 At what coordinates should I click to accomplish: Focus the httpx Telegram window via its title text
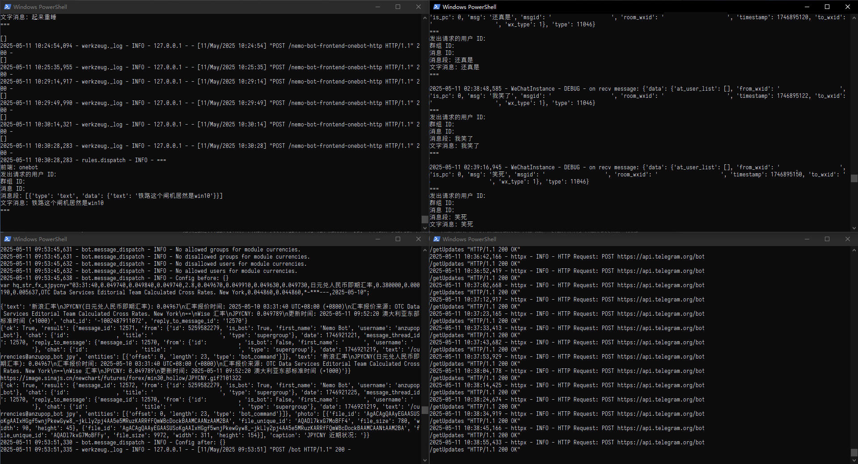click(x=469, y=239)
